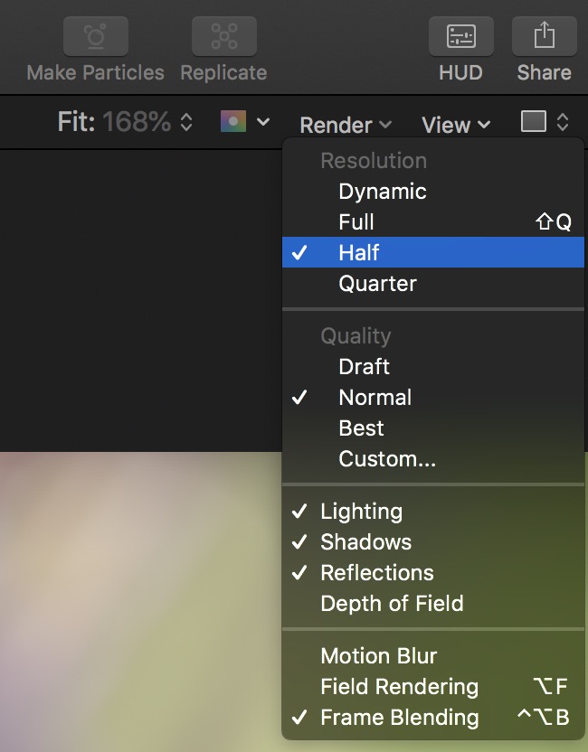This screenshot has width=588, height=752.
Task: Set render quality to Draft
Action: point(364,367)
